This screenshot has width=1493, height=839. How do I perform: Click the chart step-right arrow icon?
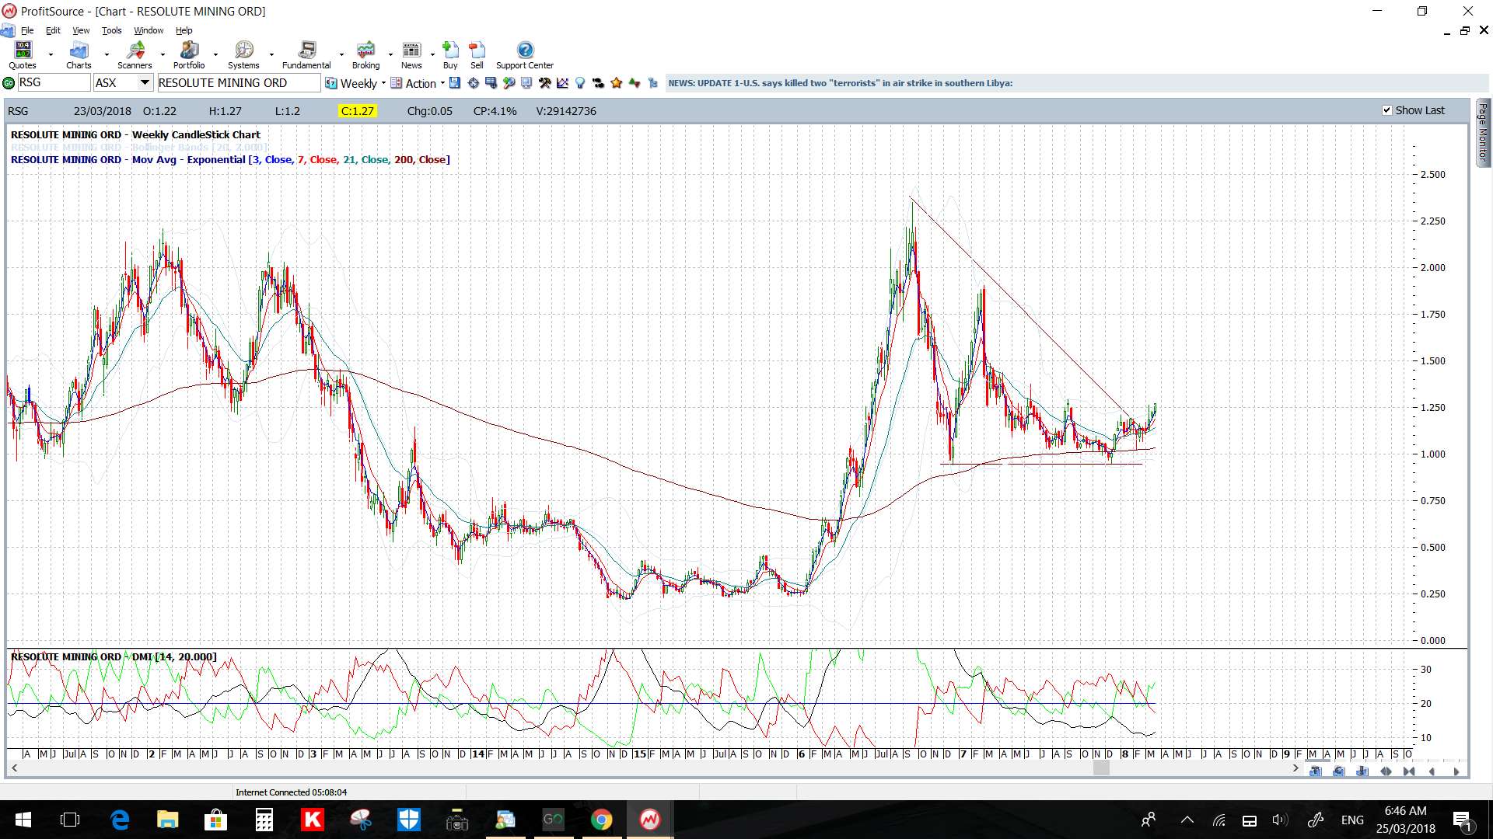tap(1456, 771)
